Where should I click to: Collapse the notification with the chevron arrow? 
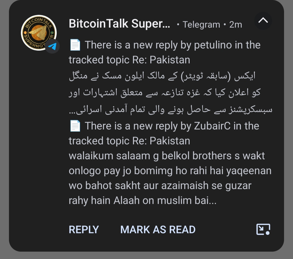click(x=263, y=21)
